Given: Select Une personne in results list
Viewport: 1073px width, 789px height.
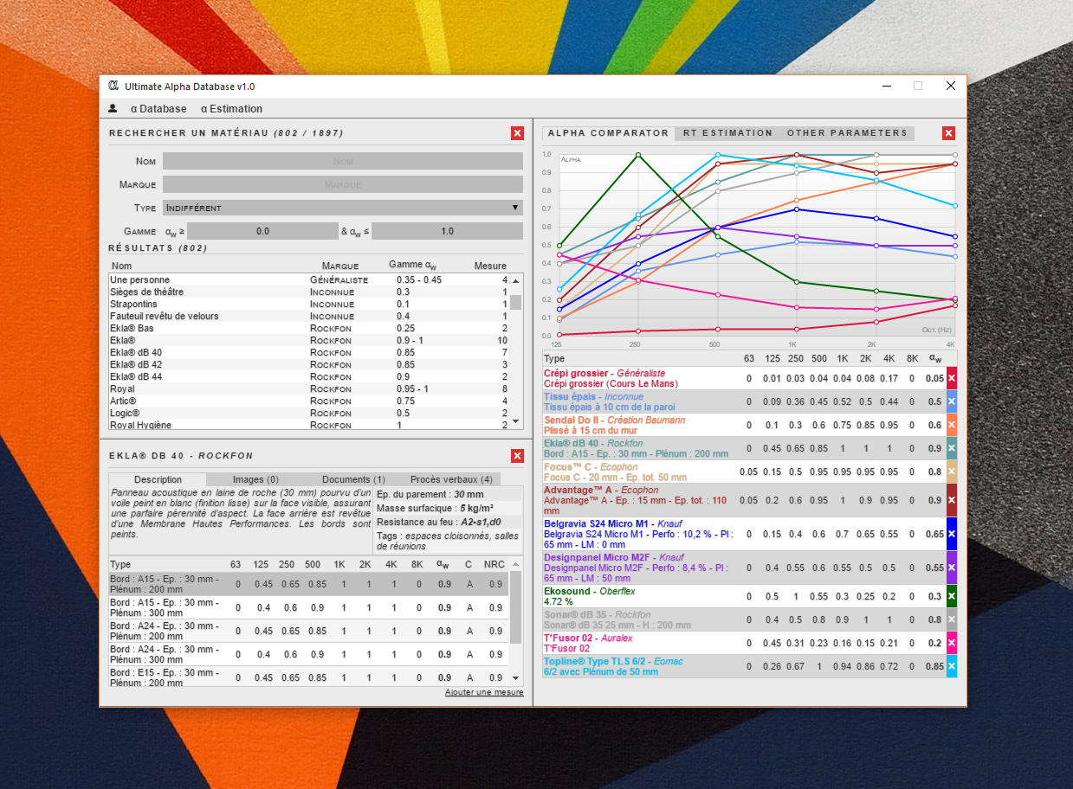Looking at the screenshot, I should click(x=309, y=280).
